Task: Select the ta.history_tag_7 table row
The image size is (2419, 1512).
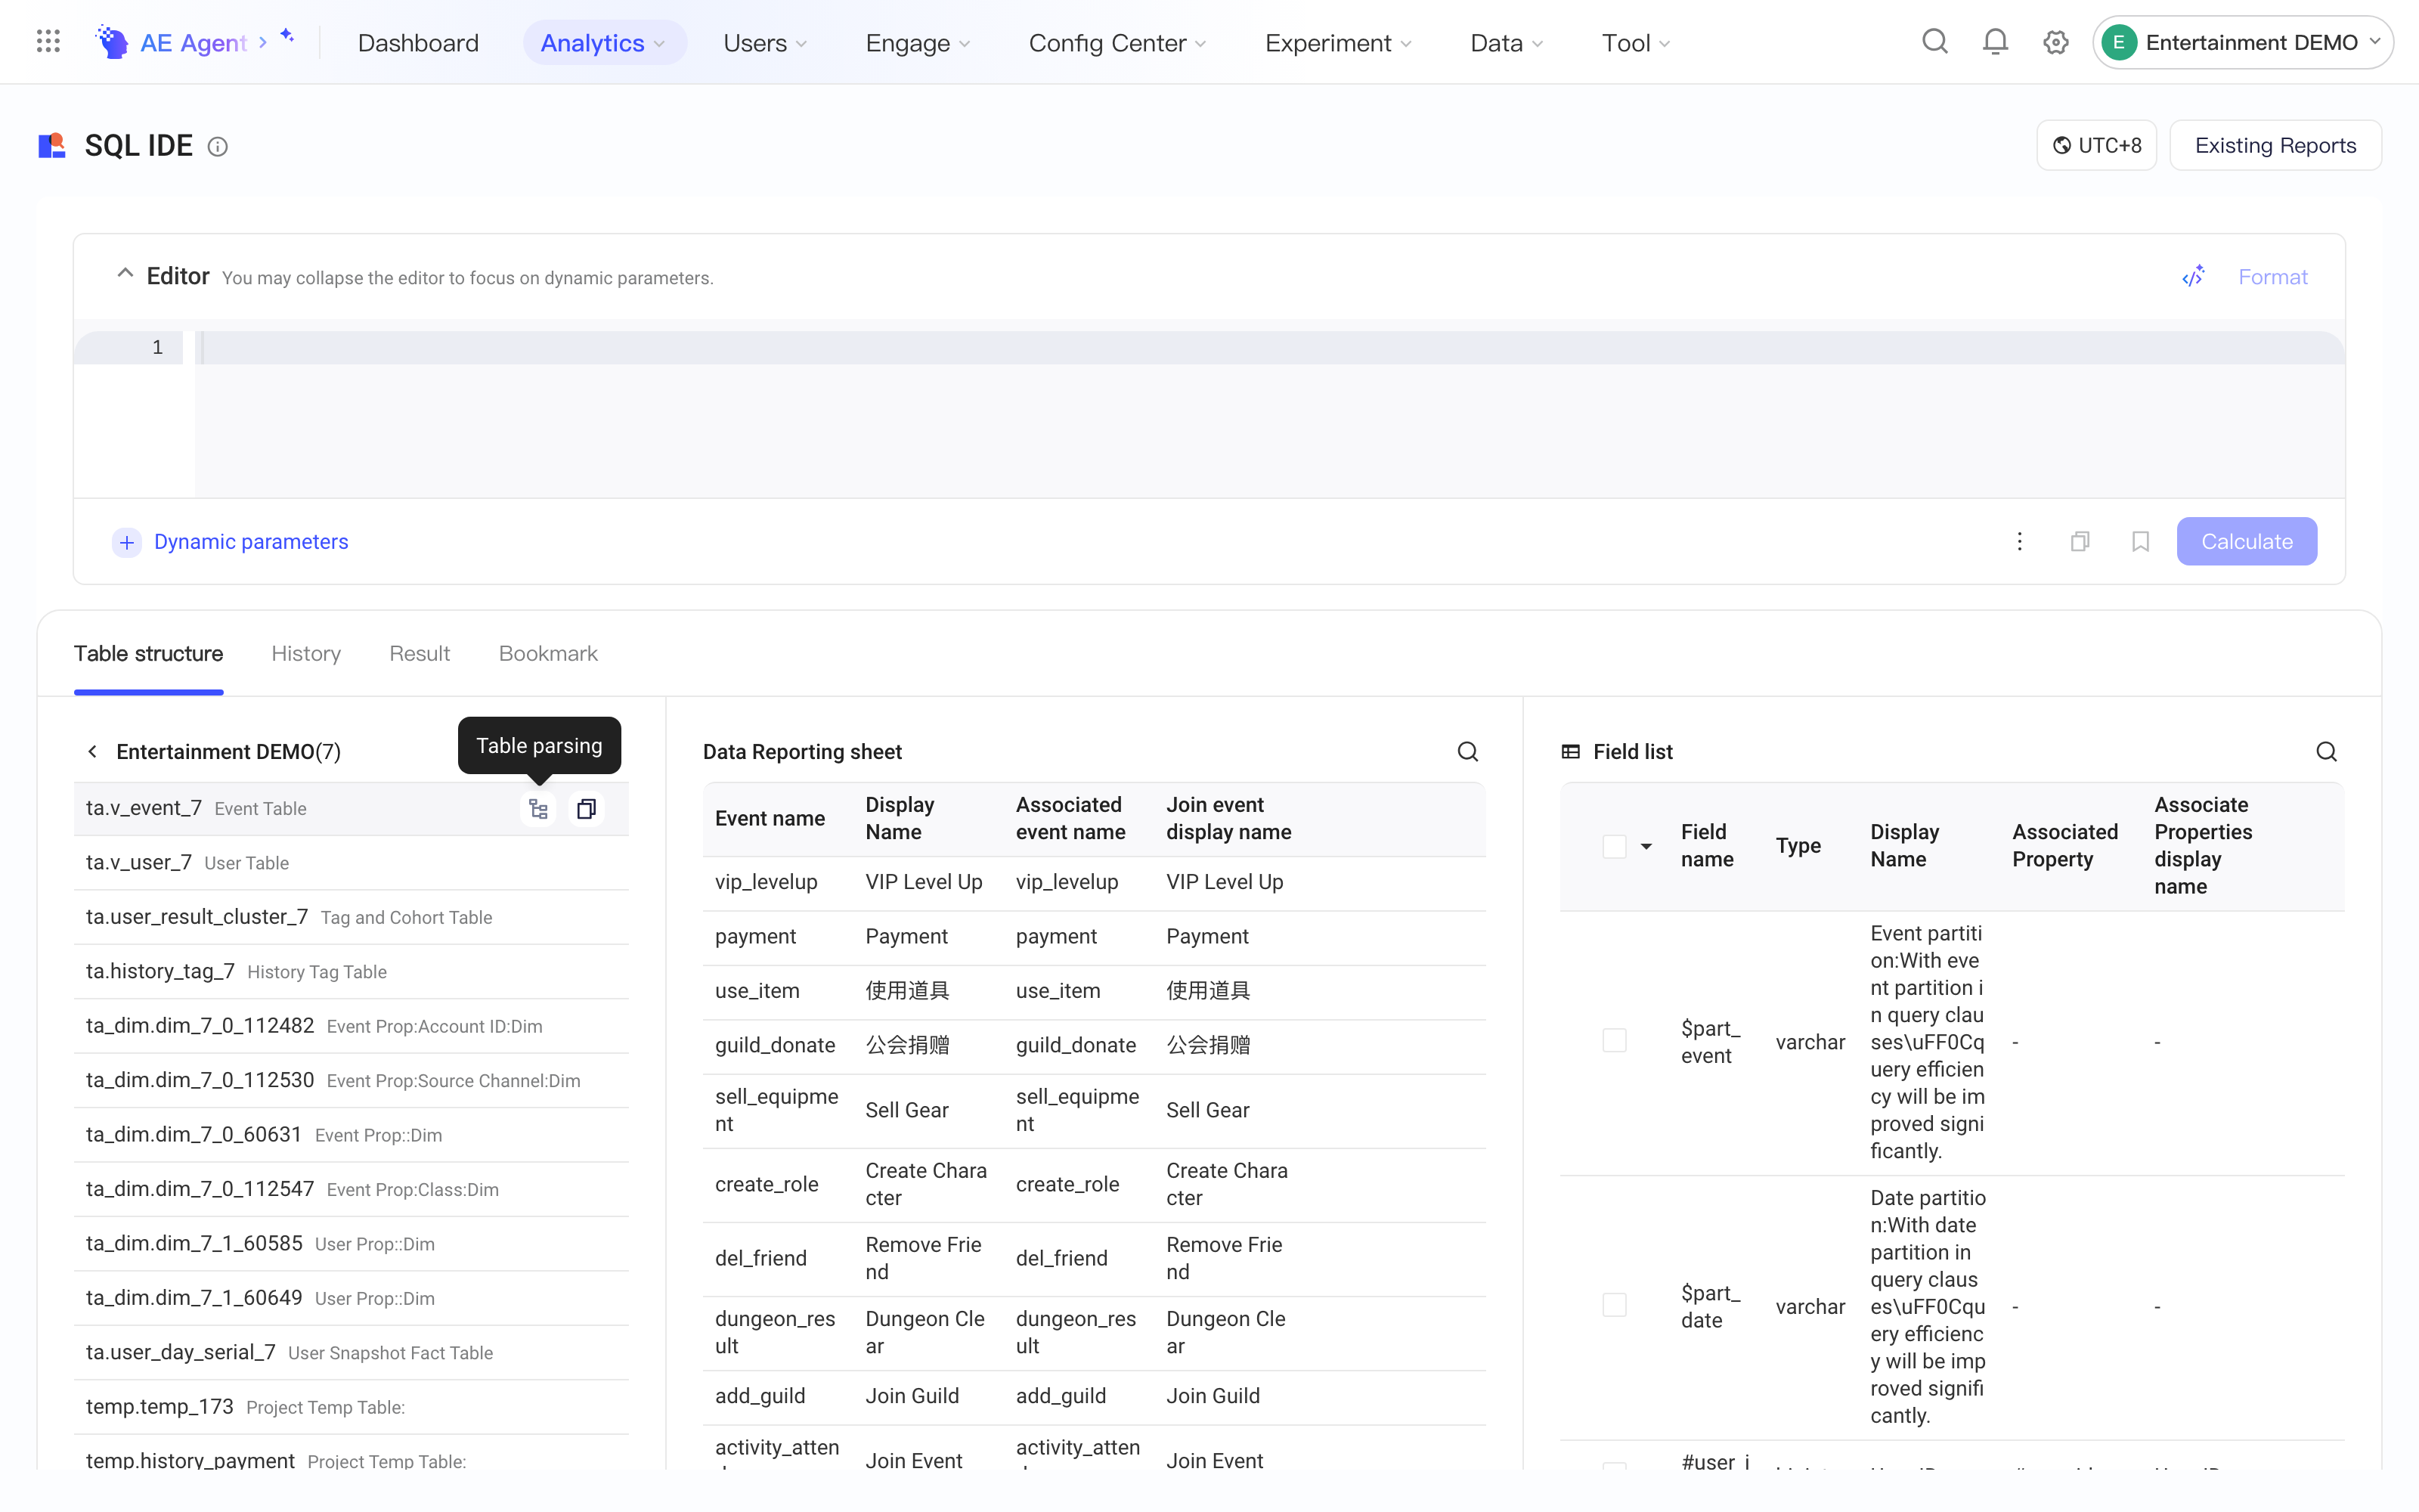Action: tap(351, 972)
